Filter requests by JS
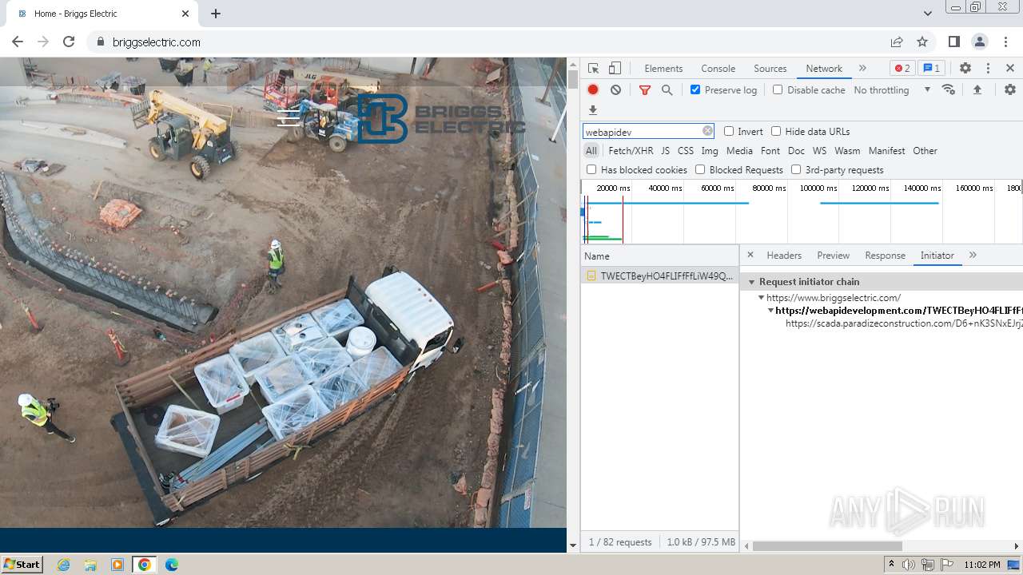Screen dimensions: 1023x575 point(665,150)
